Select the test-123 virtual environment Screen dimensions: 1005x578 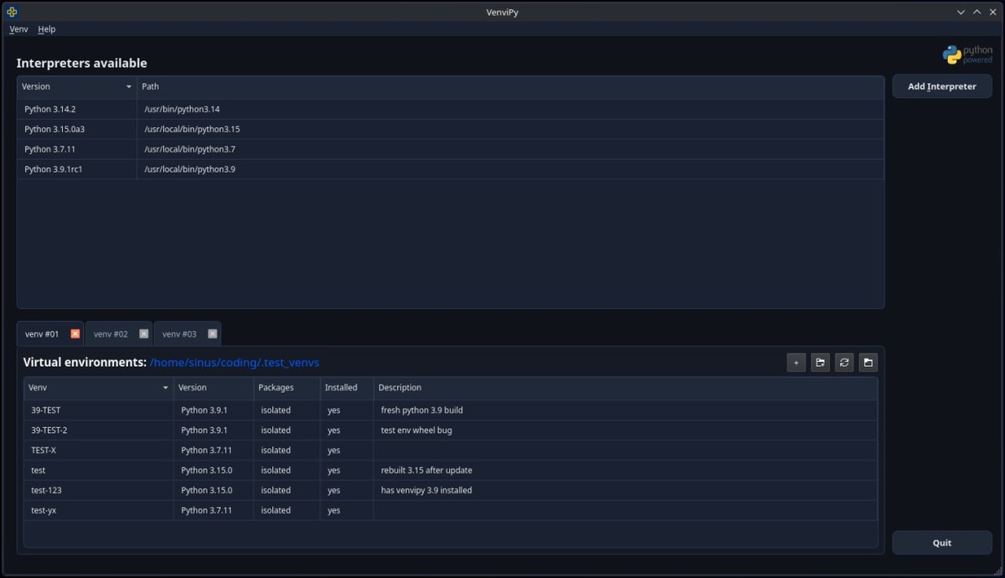(x=451, y=491)
